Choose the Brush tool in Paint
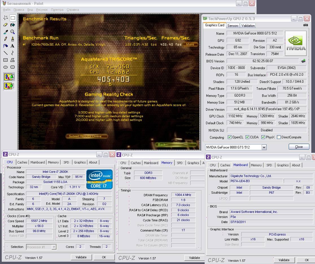Screen dimensions: 315x264 [13, 39]
